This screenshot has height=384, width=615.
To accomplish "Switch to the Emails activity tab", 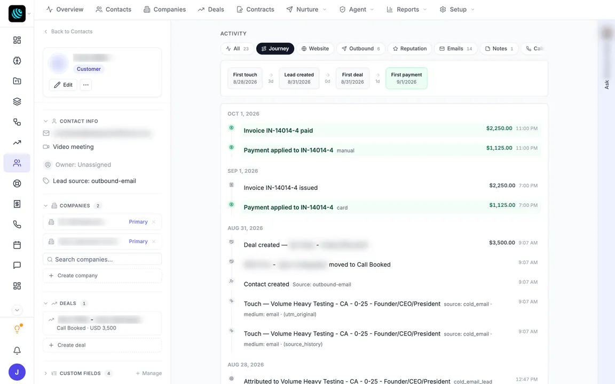I will coord(455,49).
